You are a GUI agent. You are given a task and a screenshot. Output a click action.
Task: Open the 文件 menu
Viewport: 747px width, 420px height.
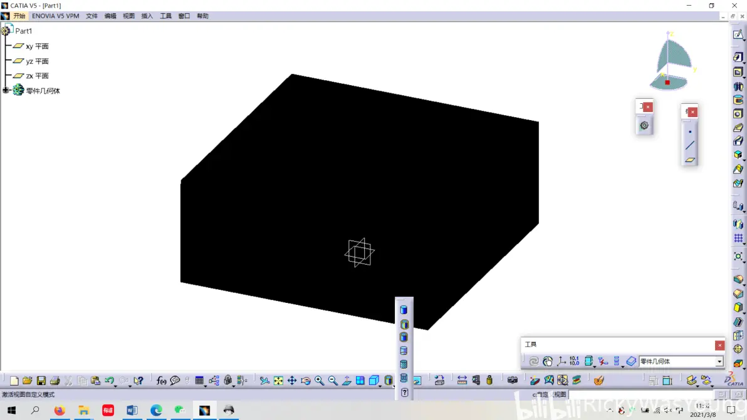tap(91, 16)
